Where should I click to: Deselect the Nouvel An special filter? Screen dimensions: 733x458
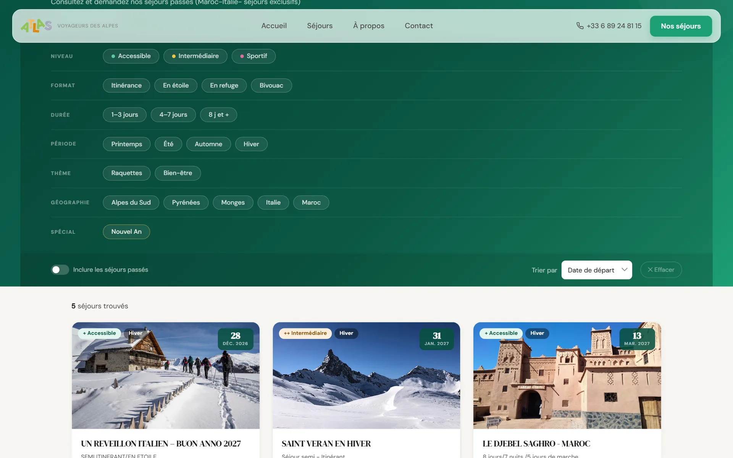click(x=126, y=232)
